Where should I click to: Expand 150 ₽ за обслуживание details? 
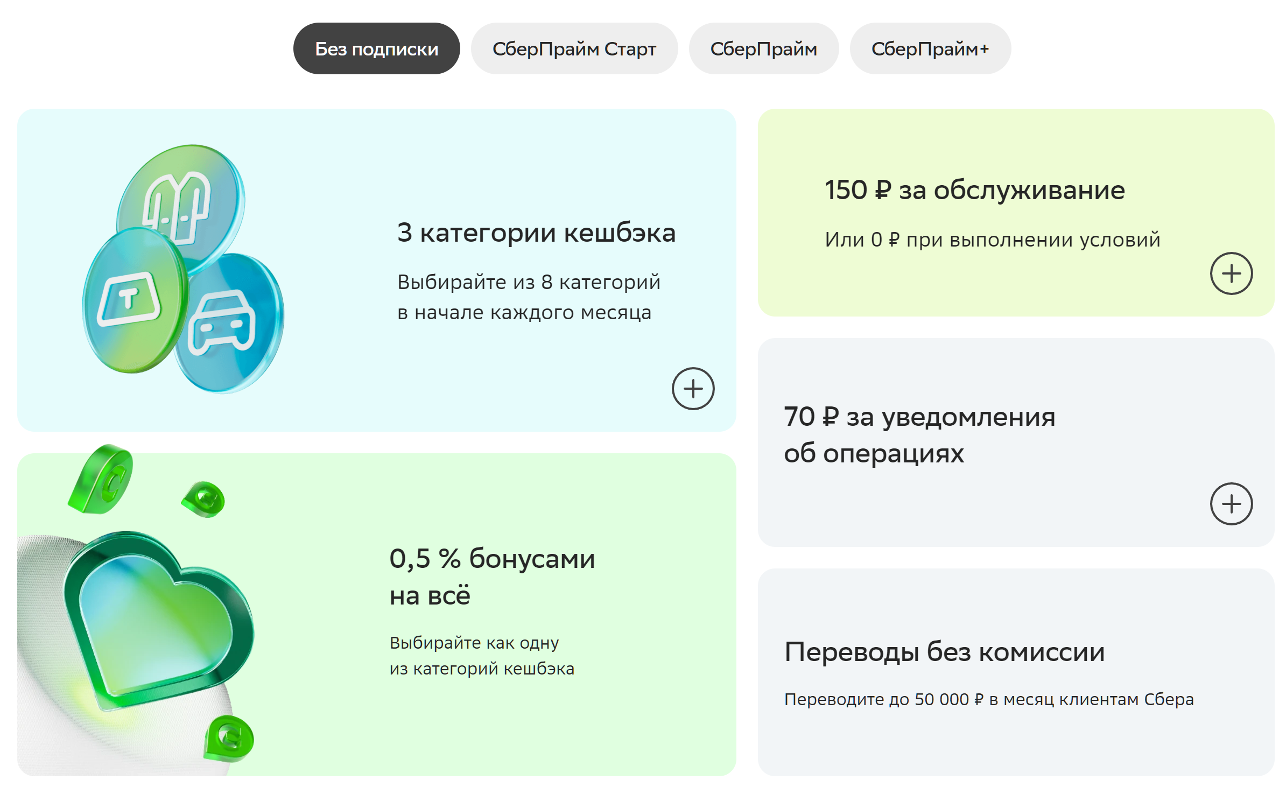pyautogui.click(x=1231, y=273)
